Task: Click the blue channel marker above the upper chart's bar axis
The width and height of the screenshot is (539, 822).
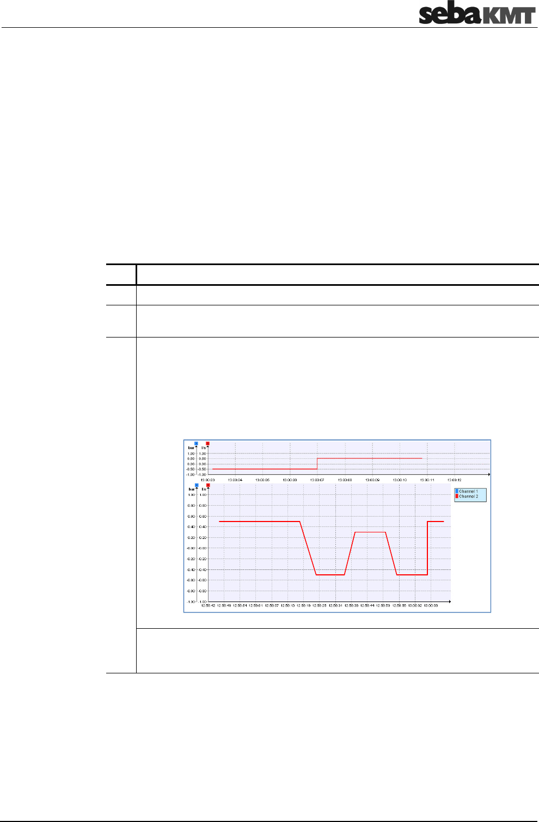Action: [196, 444]
